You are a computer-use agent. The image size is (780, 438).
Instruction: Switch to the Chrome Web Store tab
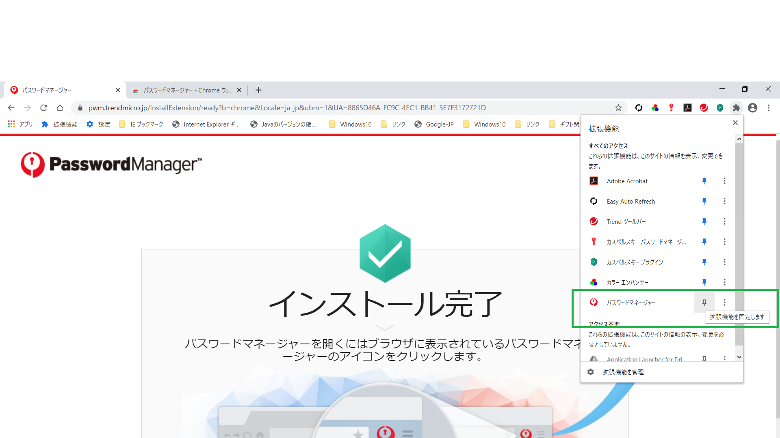[x=187, y=90]
